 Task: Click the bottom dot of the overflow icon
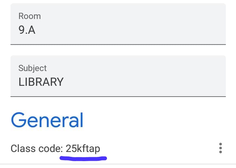pyautogui.click(x=221, y=152)
